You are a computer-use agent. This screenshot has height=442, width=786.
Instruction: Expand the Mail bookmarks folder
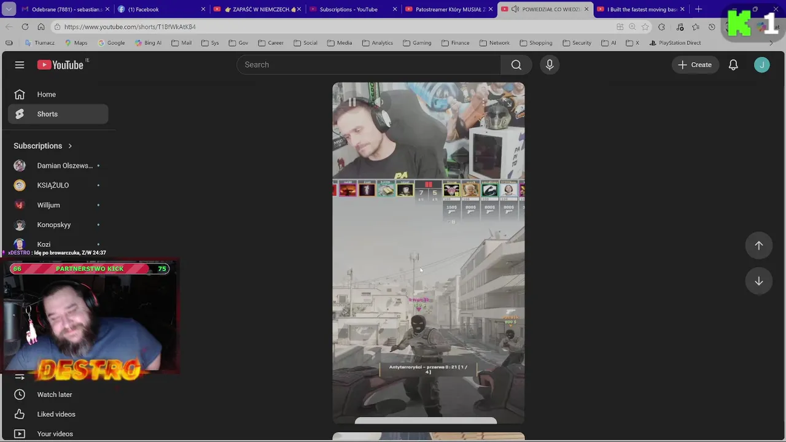click(x=182, y=43)
